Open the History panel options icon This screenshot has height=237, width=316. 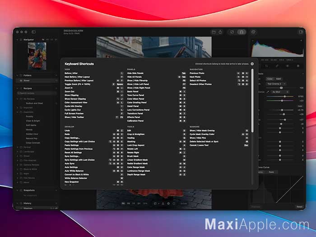click(x=56, y=203)
